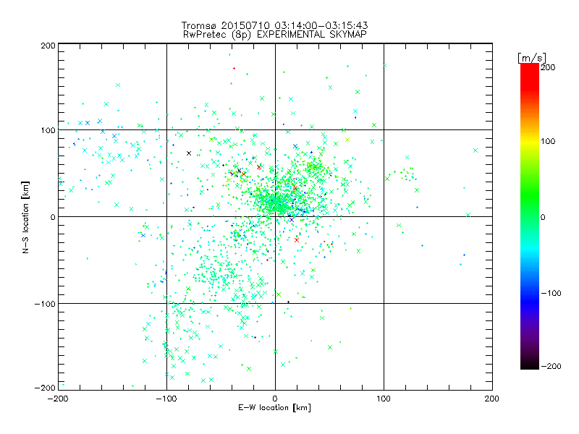This screenshot has width=579, height=434.
Task: Click the black bottom of colorbar near -200
Action: [530, 365]
